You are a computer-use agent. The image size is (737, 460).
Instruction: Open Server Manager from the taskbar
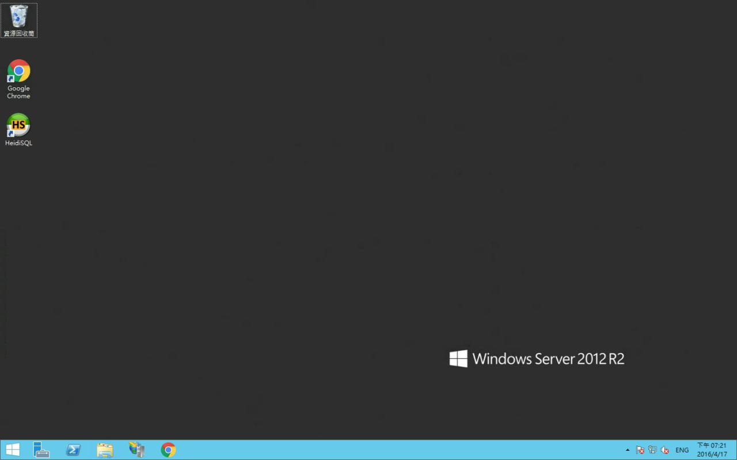coord(41,450)
